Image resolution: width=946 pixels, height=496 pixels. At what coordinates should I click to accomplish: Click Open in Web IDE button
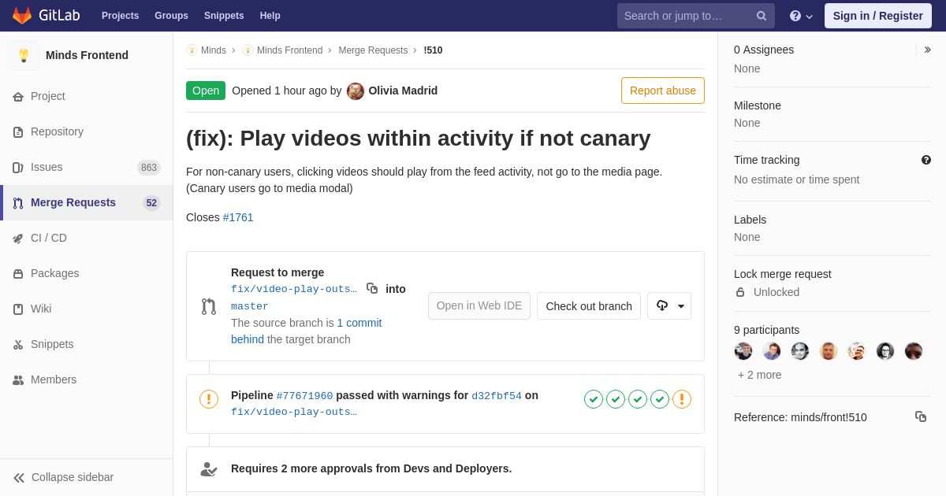[x=479, y=306]
